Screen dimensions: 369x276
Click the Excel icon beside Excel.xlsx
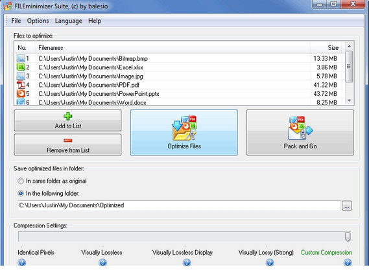coord(21,67)
